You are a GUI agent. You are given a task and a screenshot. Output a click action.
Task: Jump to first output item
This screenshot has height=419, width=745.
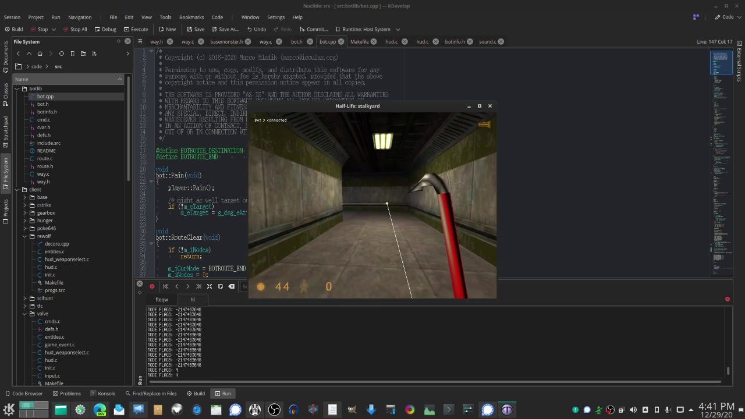(166, 286)
